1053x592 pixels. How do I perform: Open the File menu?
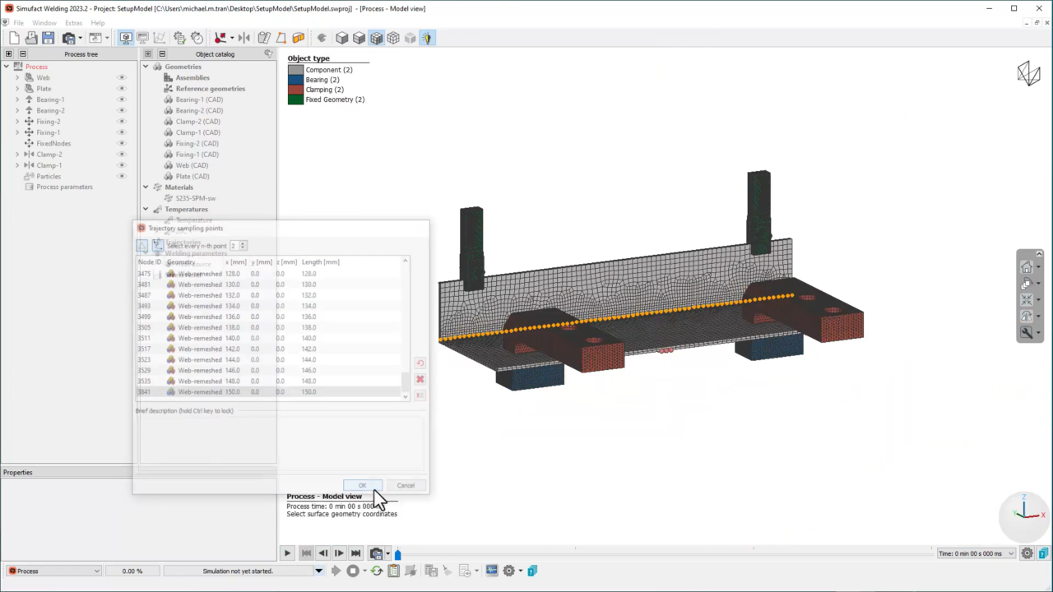tap(18, 23)
